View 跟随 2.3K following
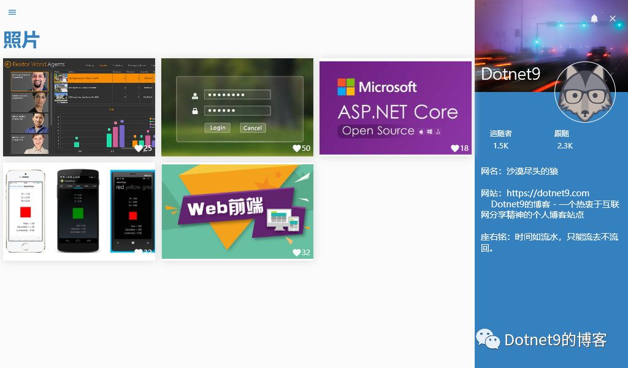Screen dimensions: 628x368 (565, 139)
